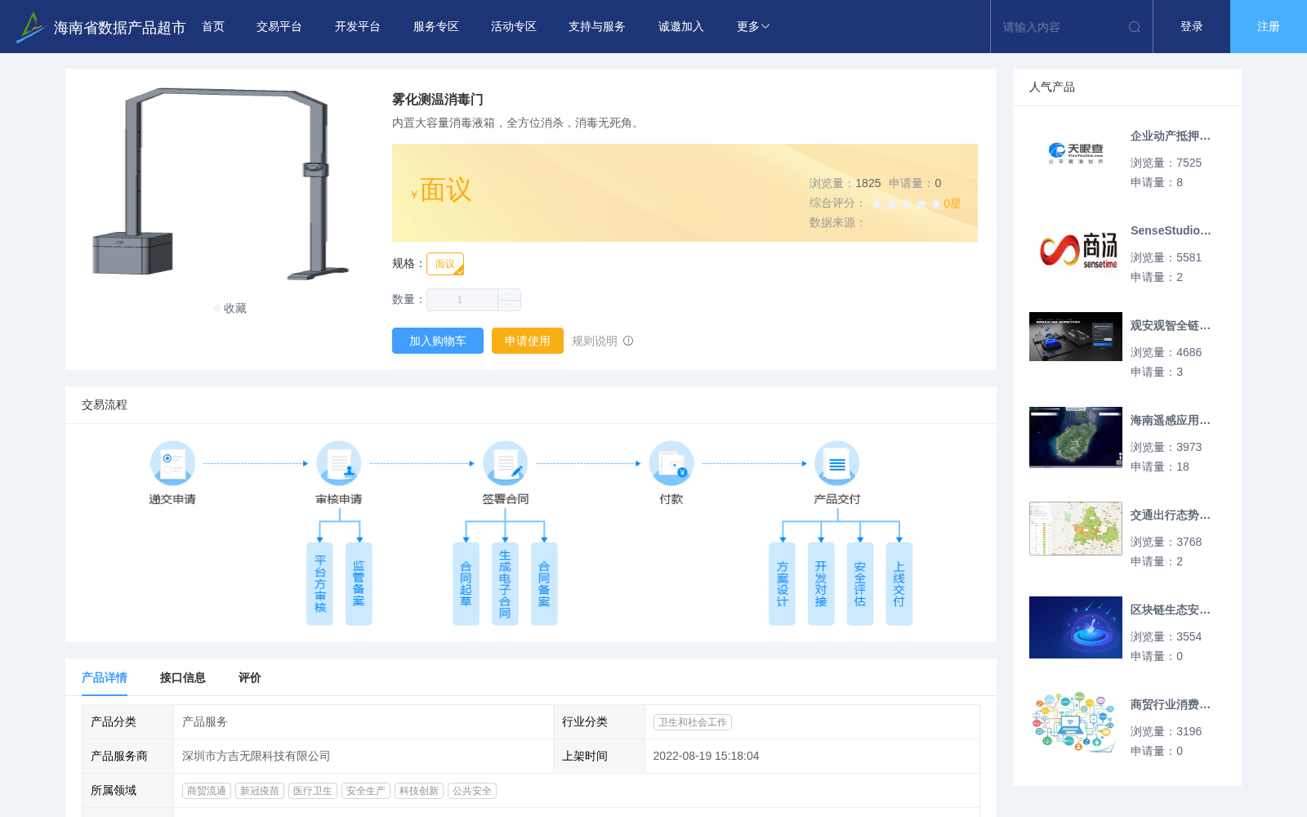The width and height of the screenshot is (1307, 817).
Task: Increase quantity with the up stepper arrow
Action: (x=509, y=294)
